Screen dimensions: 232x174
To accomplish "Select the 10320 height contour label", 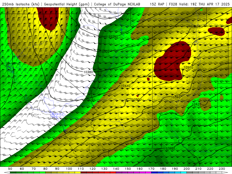I will coord(105,52).
